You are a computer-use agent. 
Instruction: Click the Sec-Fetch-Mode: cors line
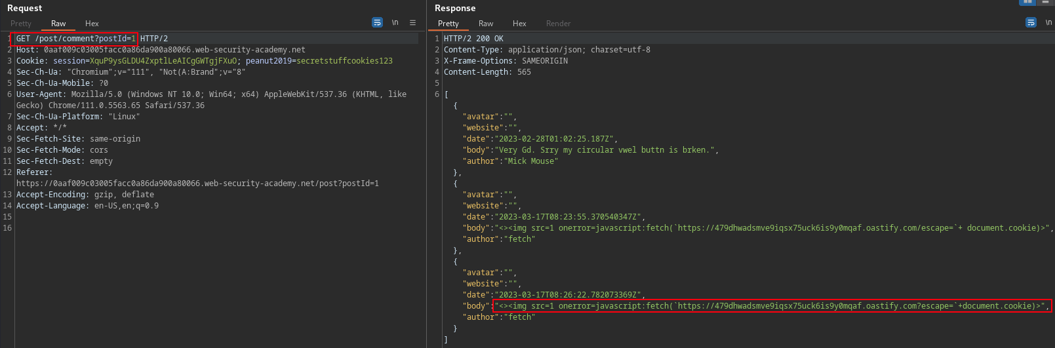coord(62,150)
